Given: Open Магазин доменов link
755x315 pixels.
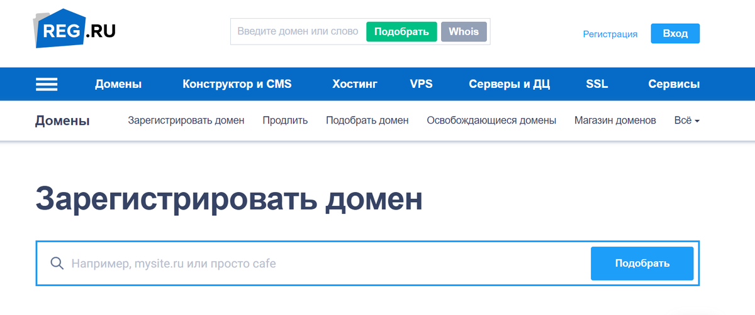Looking at the screenshot, I should pyautogui.click(x=615, y=120).
